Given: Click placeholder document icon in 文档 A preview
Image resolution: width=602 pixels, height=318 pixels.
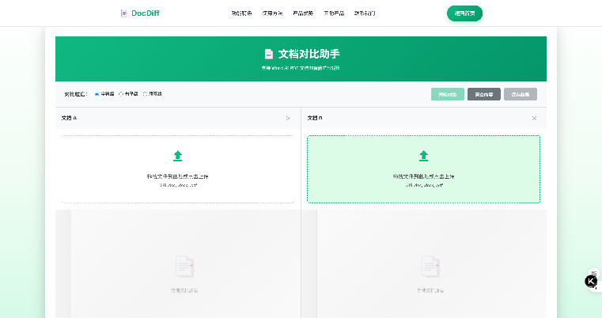Looking at the screenshot, I should (185, 267).
